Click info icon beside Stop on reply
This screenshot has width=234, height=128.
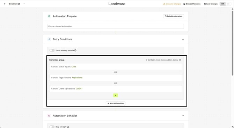point(68,127)
